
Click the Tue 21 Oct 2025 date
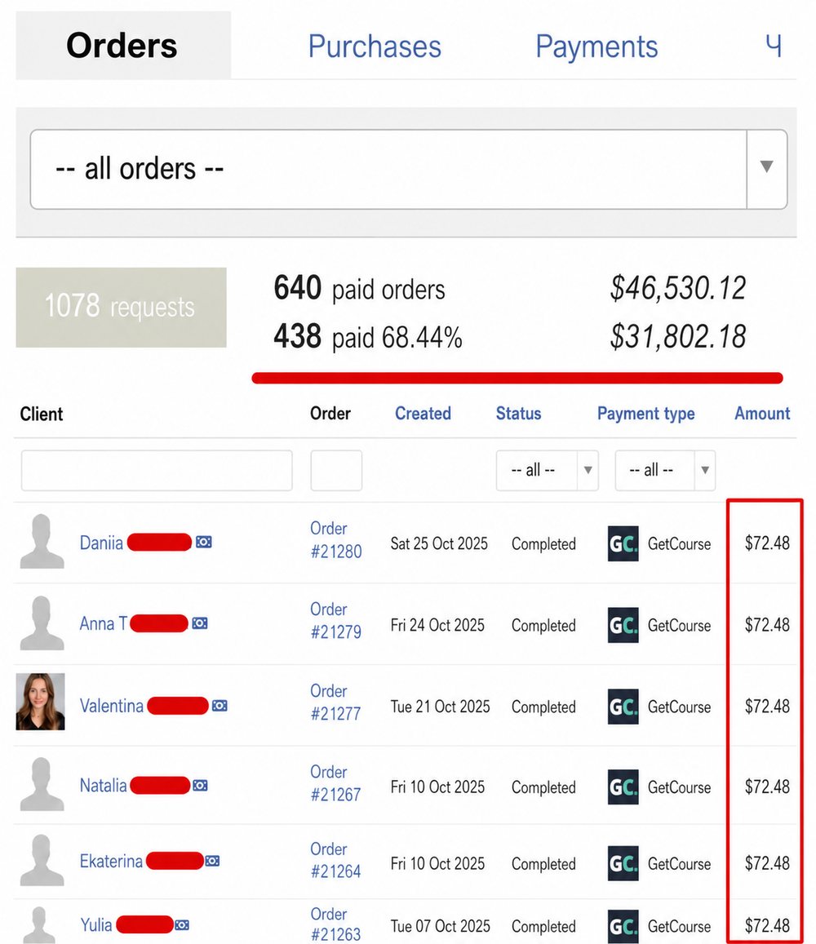point(440,707)
